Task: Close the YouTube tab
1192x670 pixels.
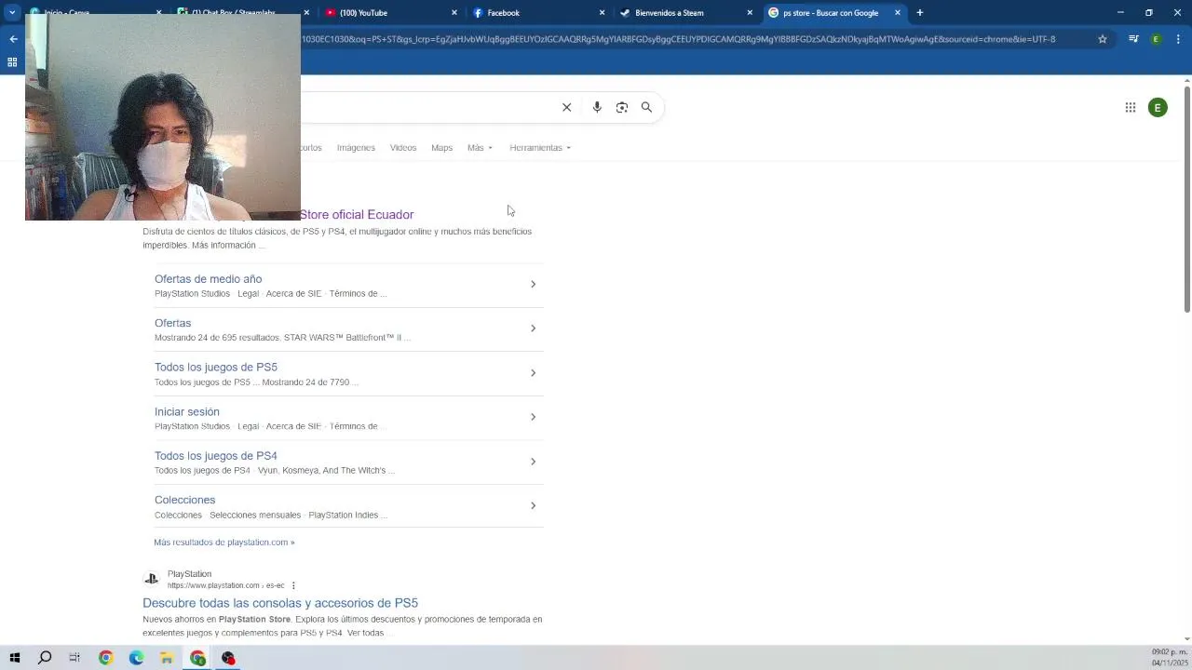Action: point(454,13)
